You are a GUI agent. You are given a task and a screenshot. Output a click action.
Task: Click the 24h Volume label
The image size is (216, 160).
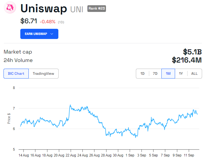pos(18,60)
